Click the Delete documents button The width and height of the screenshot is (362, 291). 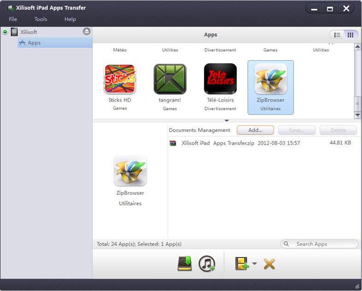coord(338,130)
